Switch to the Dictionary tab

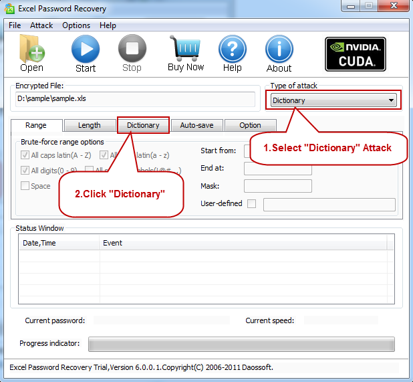tap(143, 125)
